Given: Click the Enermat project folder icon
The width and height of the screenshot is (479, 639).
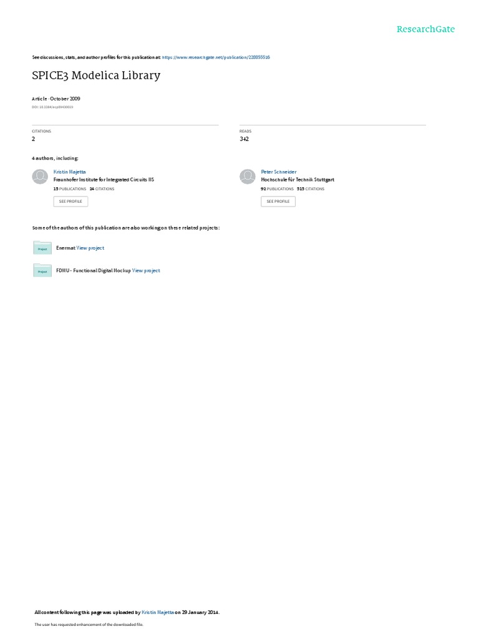Looking at the screenshot, I should click(x=42, y=248).
